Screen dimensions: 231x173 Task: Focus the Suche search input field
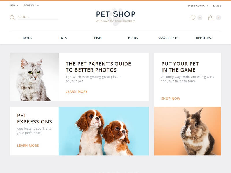[38, 17]
